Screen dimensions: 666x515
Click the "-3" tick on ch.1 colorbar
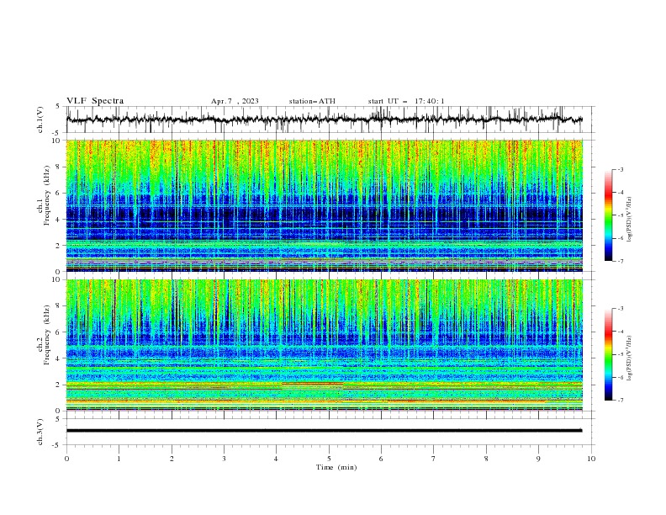coord(620,169)
